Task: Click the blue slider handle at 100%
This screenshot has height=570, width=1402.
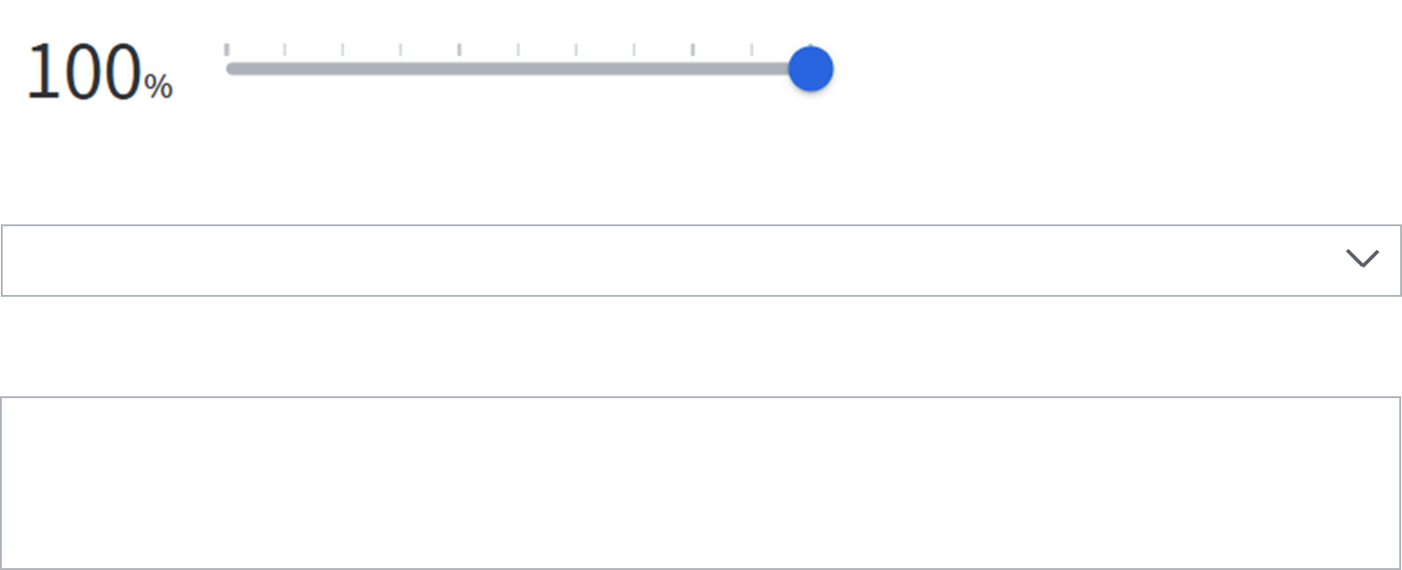Action: [810, 70]
